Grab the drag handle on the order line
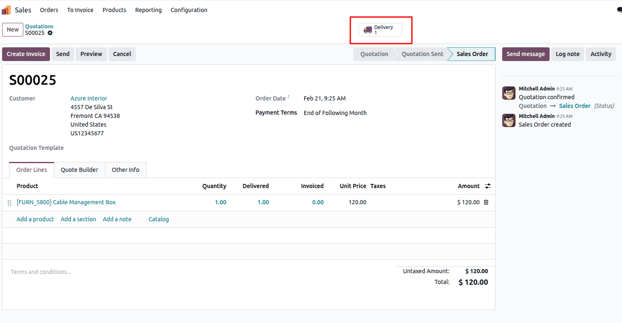Image resolution: width=622 pixels, height=323 pixels. [9, 203]
